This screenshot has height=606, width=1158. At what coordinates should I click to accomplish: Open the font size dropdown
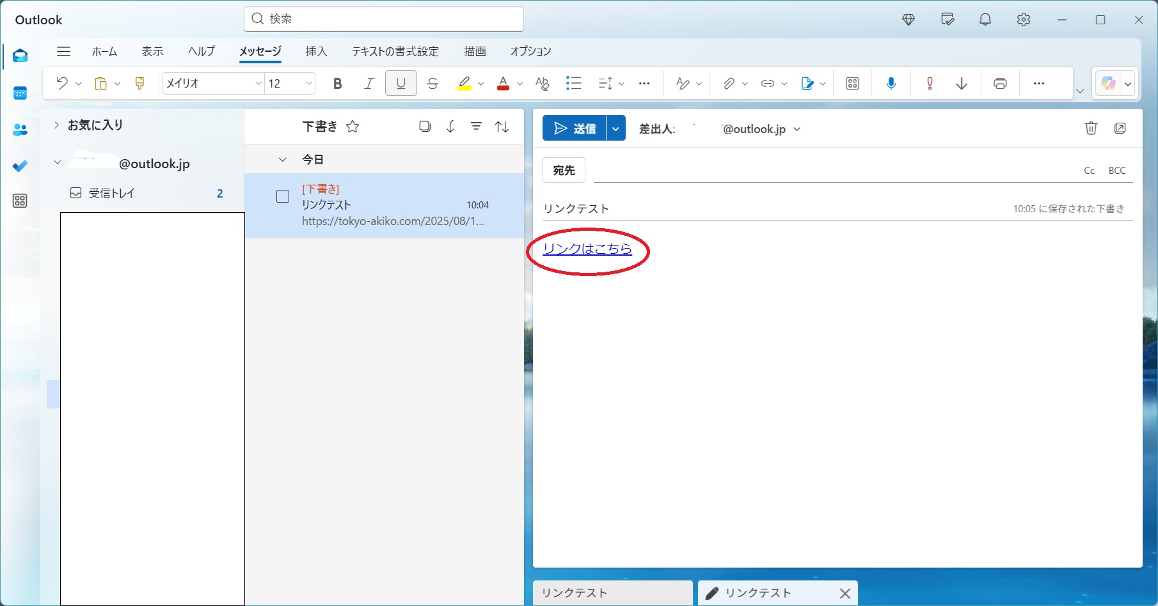click(309, 84)
